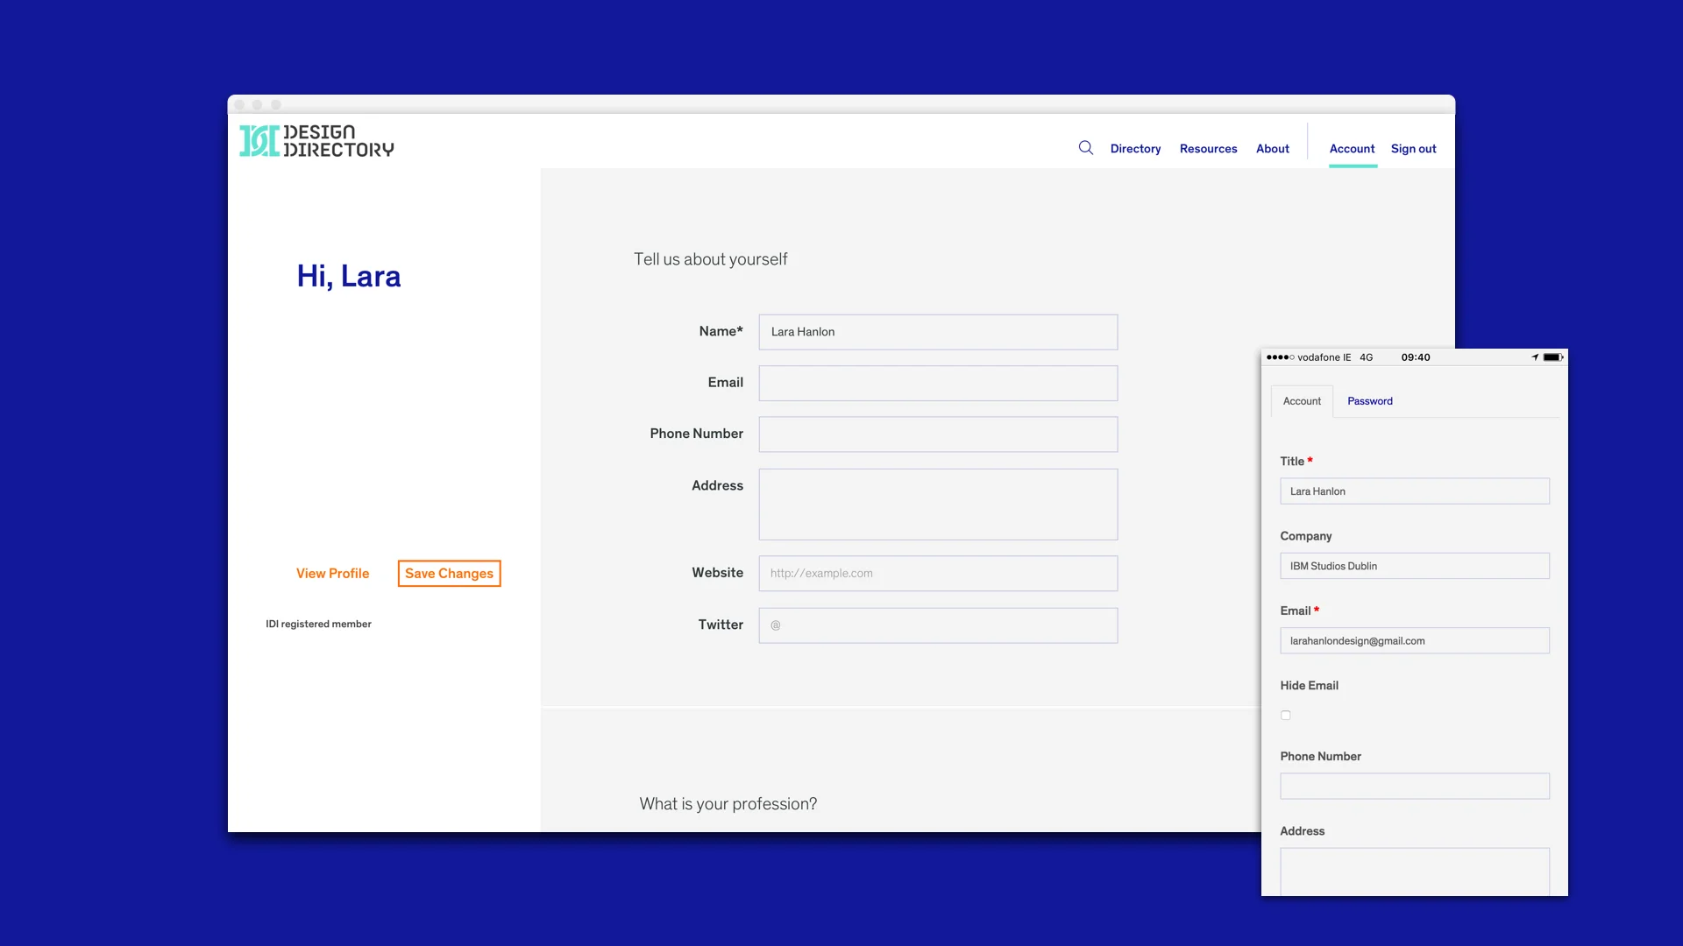Click the Twitter handle input field
Viewport: 1683px width, 946px height.
pos(938,625)
